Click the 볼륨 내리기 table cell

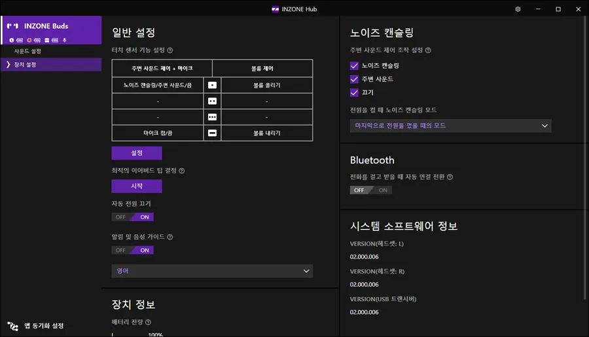point(267,133)
